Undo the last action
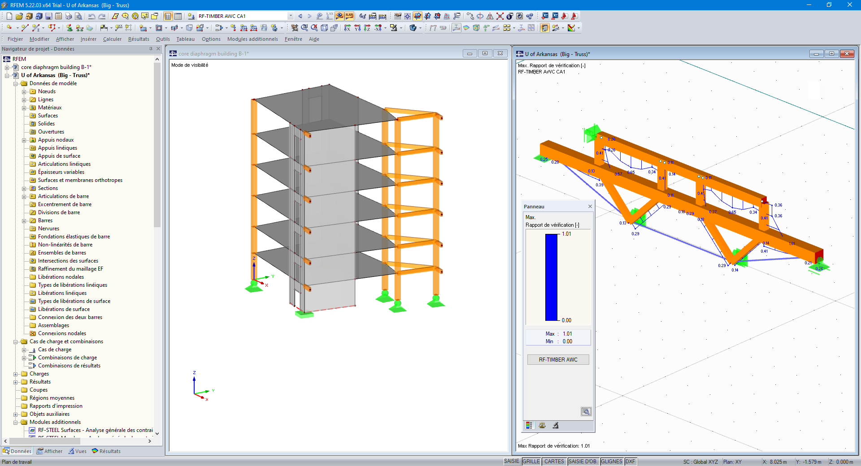Screen dimensions: 861x466 [91, 16]
